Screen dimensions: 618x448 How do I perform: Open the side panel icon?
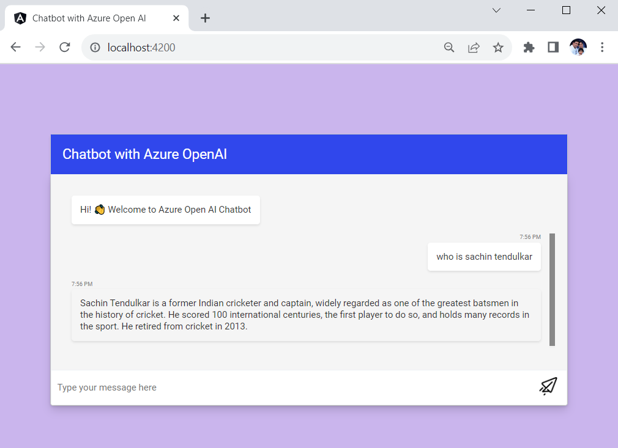(553, 47)
